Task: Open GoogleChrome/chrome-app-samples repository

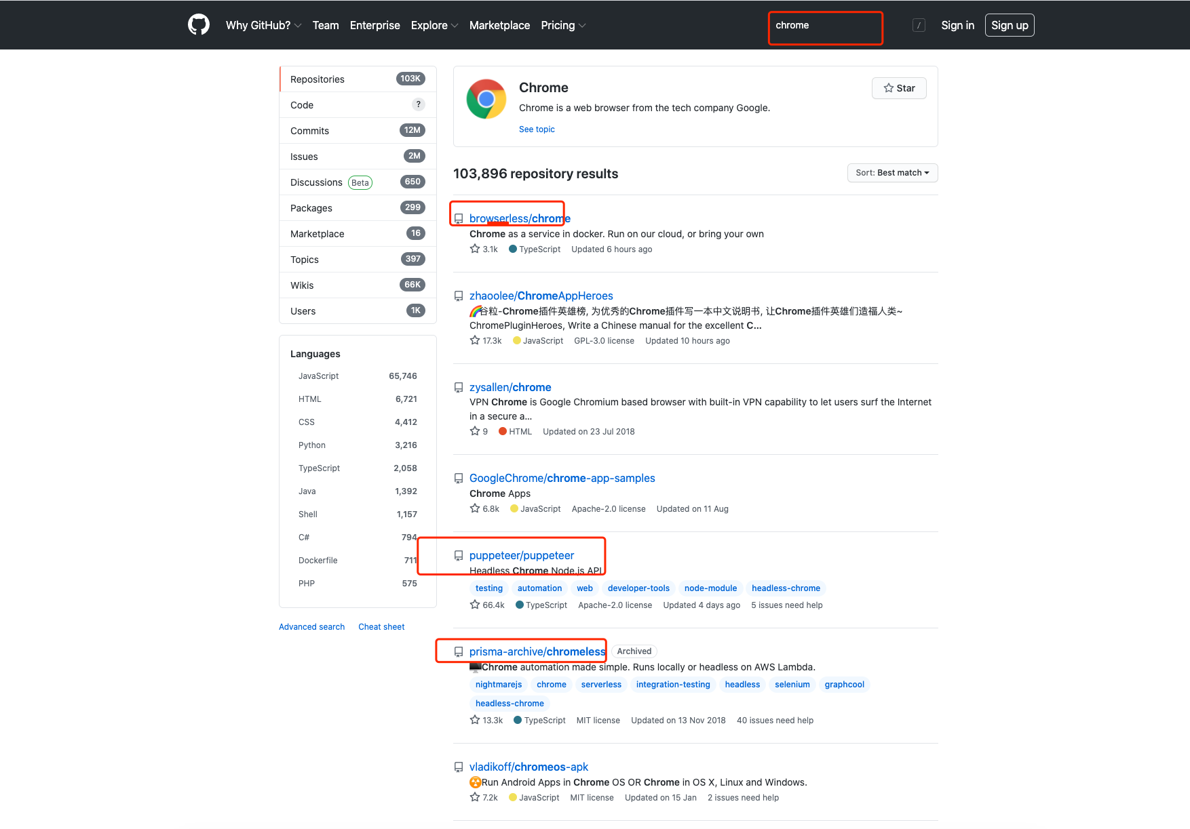Action: click(x=562, y=479)
